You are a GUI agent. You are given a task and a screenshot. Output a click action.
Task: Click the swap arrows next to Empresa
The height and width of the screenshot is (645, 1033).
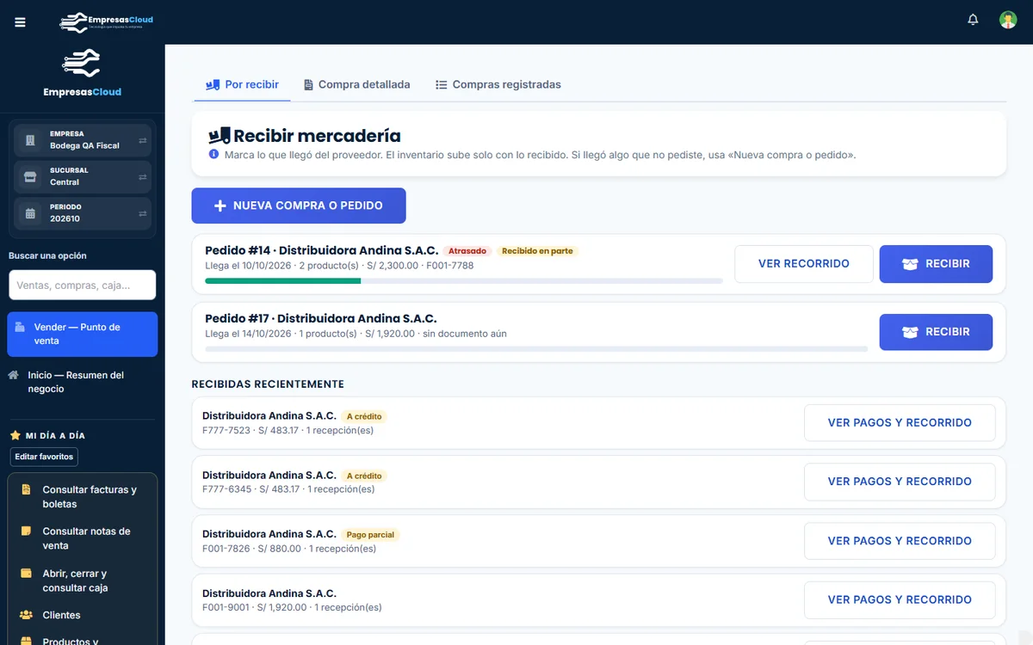[x=143, y=140]
